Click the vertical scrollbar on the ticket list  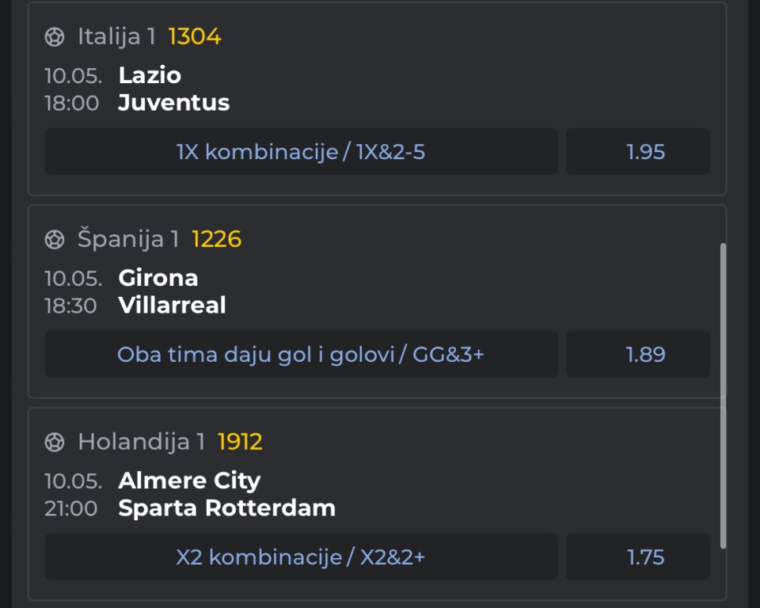click(723, 396)
